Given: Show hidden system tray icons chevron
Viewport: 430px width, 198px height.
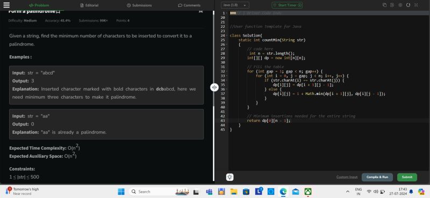Looking at the screenshot, I should coord(347,192).
